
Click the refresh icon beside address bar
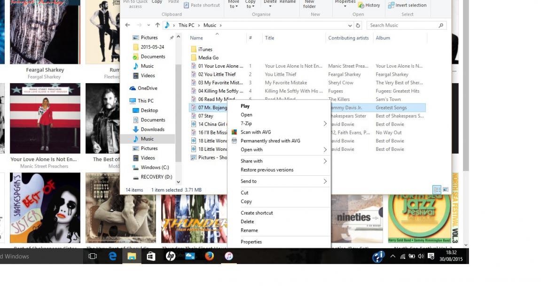[x=358, y=25]
